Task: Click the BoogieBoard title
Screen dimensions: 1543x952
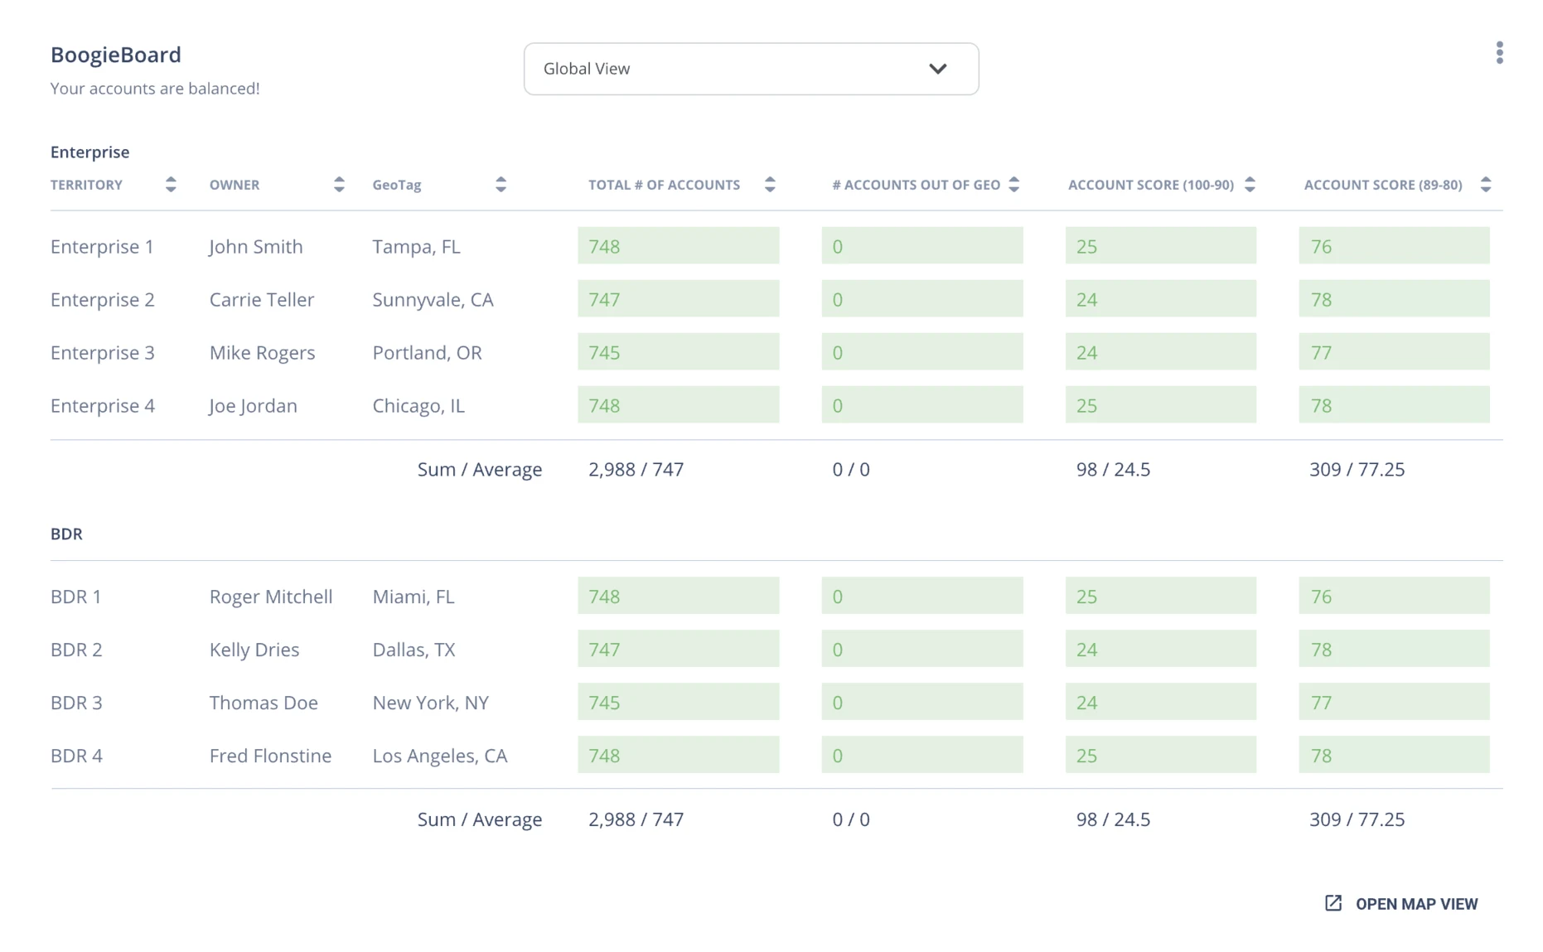Action: pos(115,55)
